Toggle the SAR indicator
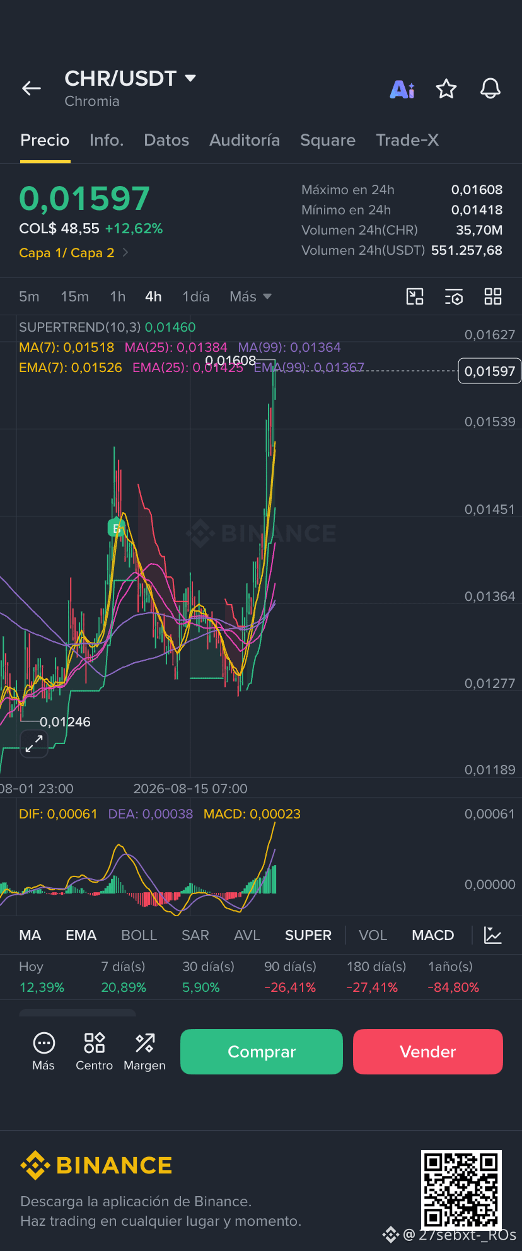Image resolution: width=522 pixels, height=1251 pixels. [195, 935]
